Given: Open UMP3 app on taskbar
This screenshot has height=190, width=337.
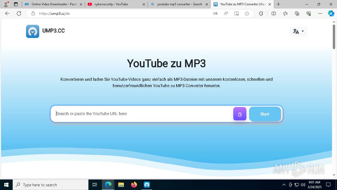Looking at the screenshot, I should click(x=147, y=185).
